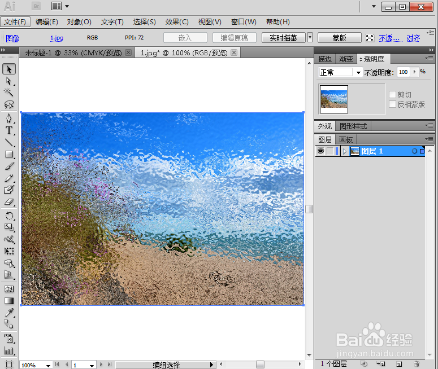The height and width of the screenshot is (369, 438).
Task: Open the 编辑(E) menu
Action: click(x=47, y=22)
